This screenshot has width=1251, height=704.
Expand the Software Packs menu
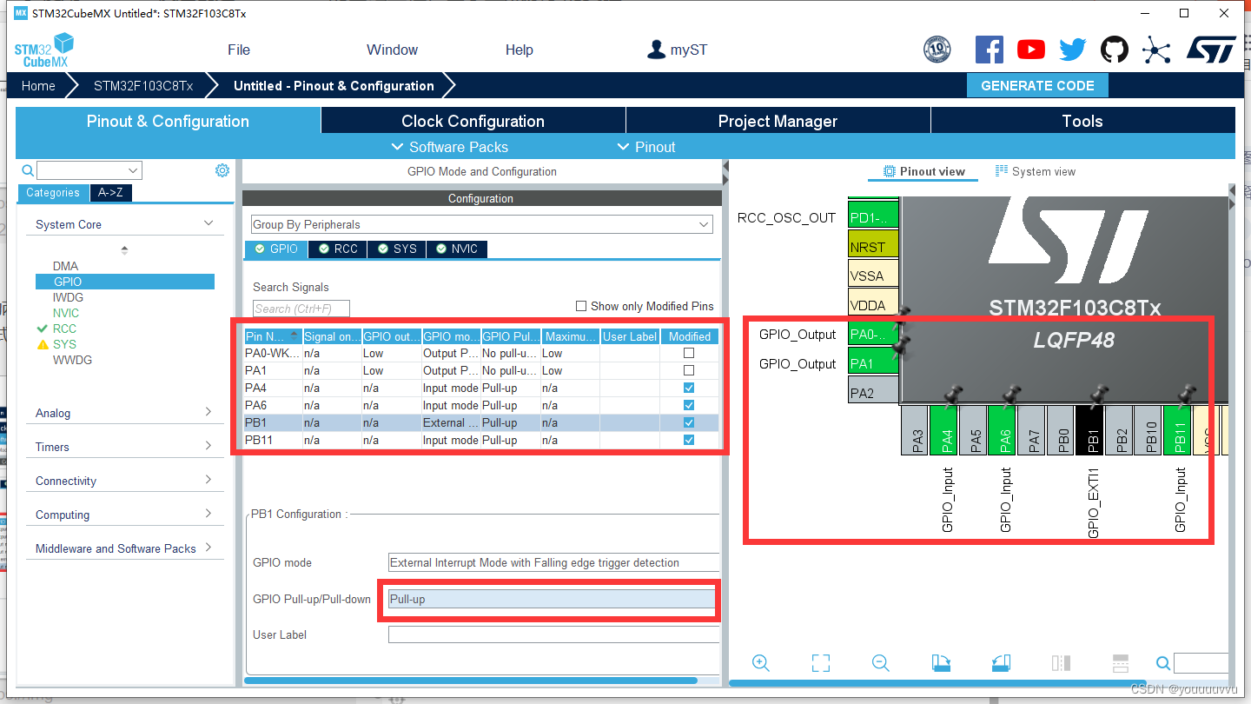click(x=450, y=147)
